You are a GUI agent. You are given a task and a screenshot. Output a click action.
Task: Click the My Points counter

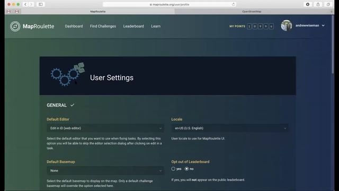click(x=252, y=26)
